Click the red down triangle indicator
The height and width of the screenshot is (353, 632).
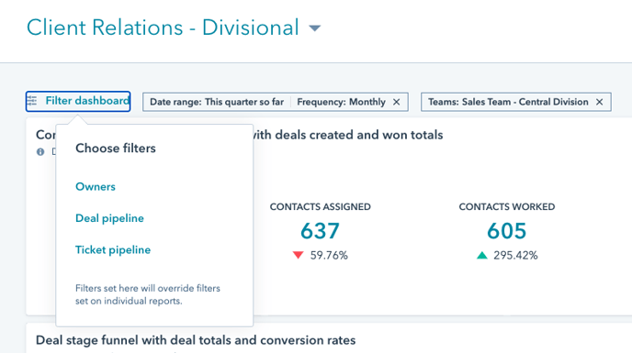[299, 255]
